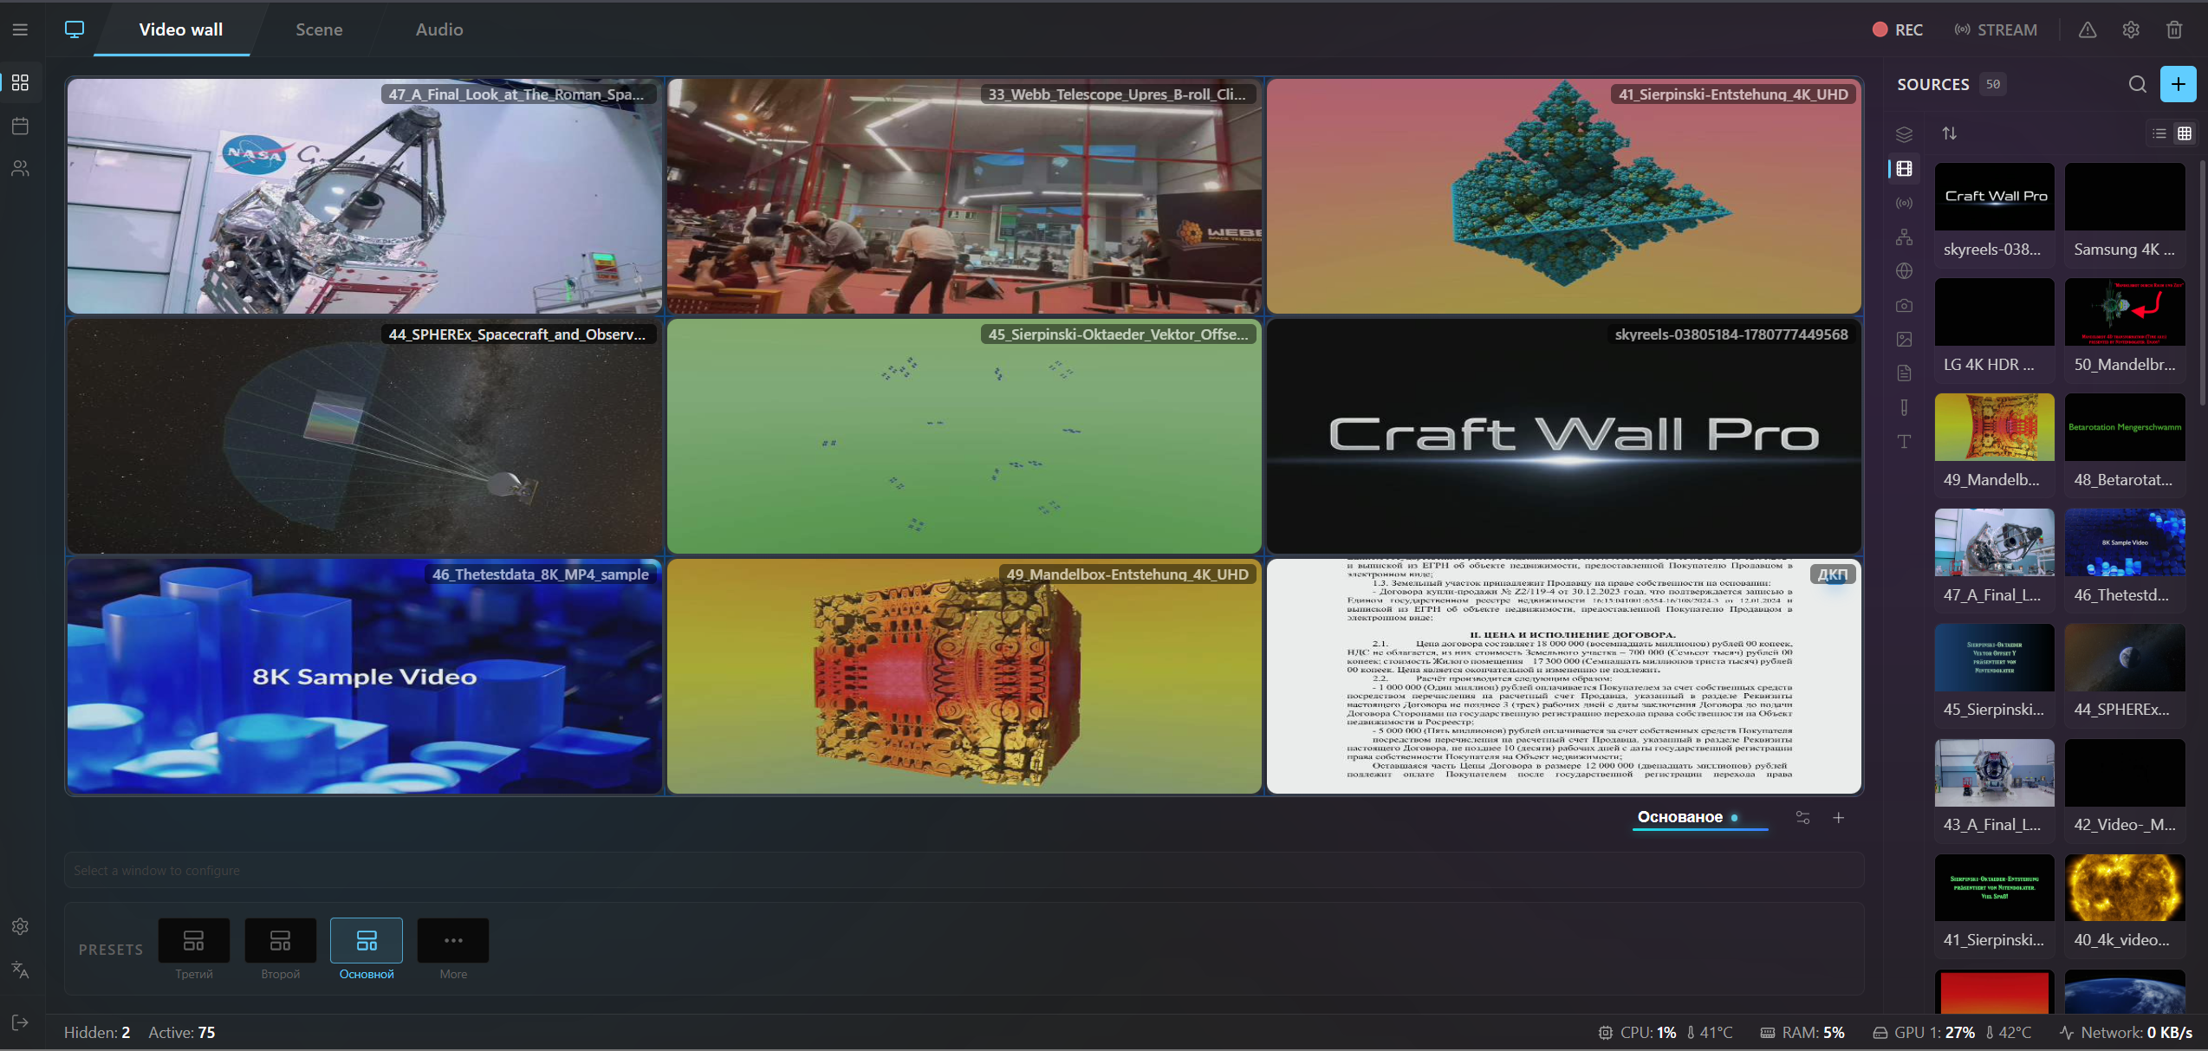The height and width of the screenshot is (1051, 2208).
Task: Select the LG 4K HDR source thumbnail
Action: point(1994,312)
